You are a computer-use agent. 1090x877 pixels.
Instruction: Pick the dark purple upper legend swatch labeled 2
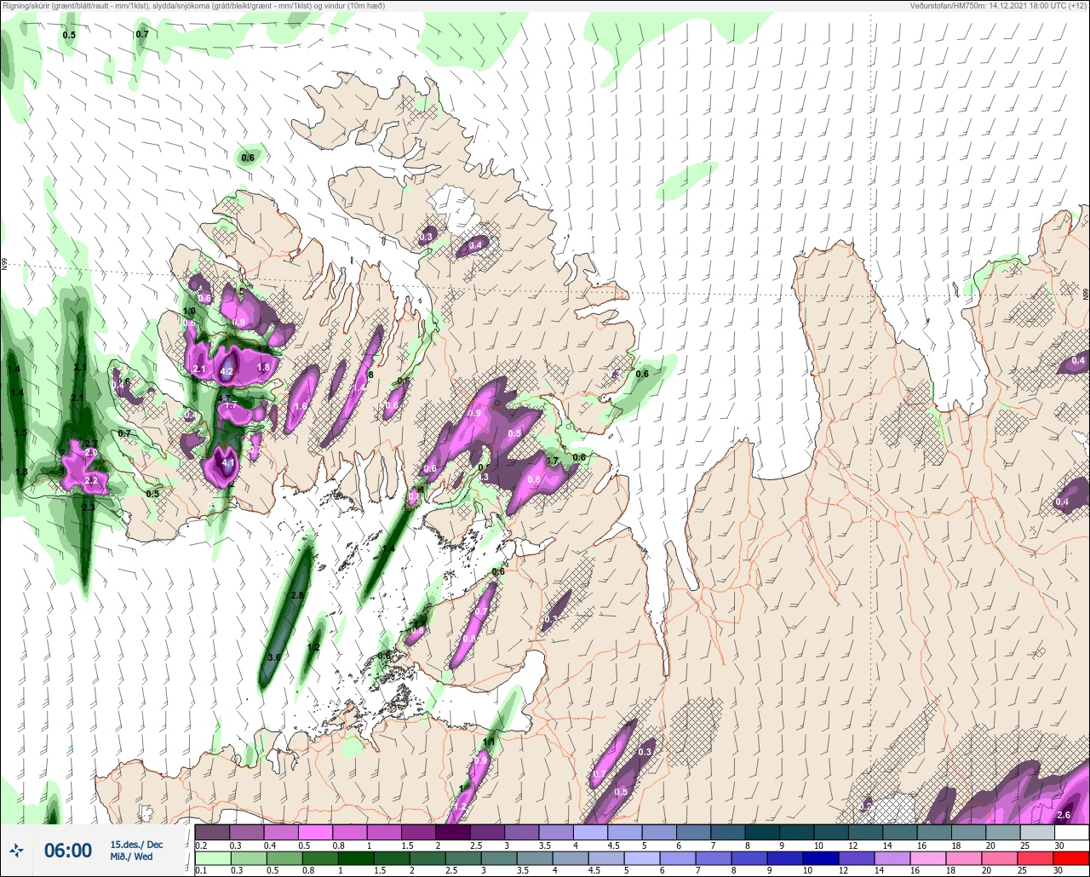pyautogui.click(x=453, y=832)
